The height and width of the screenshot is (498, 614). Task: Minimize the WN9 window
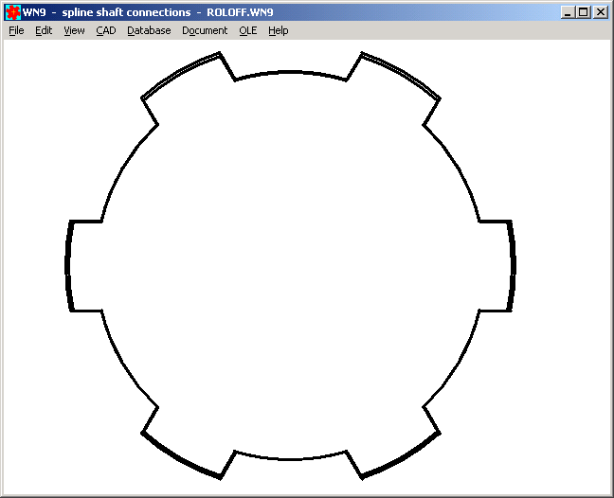coord(567,12)
